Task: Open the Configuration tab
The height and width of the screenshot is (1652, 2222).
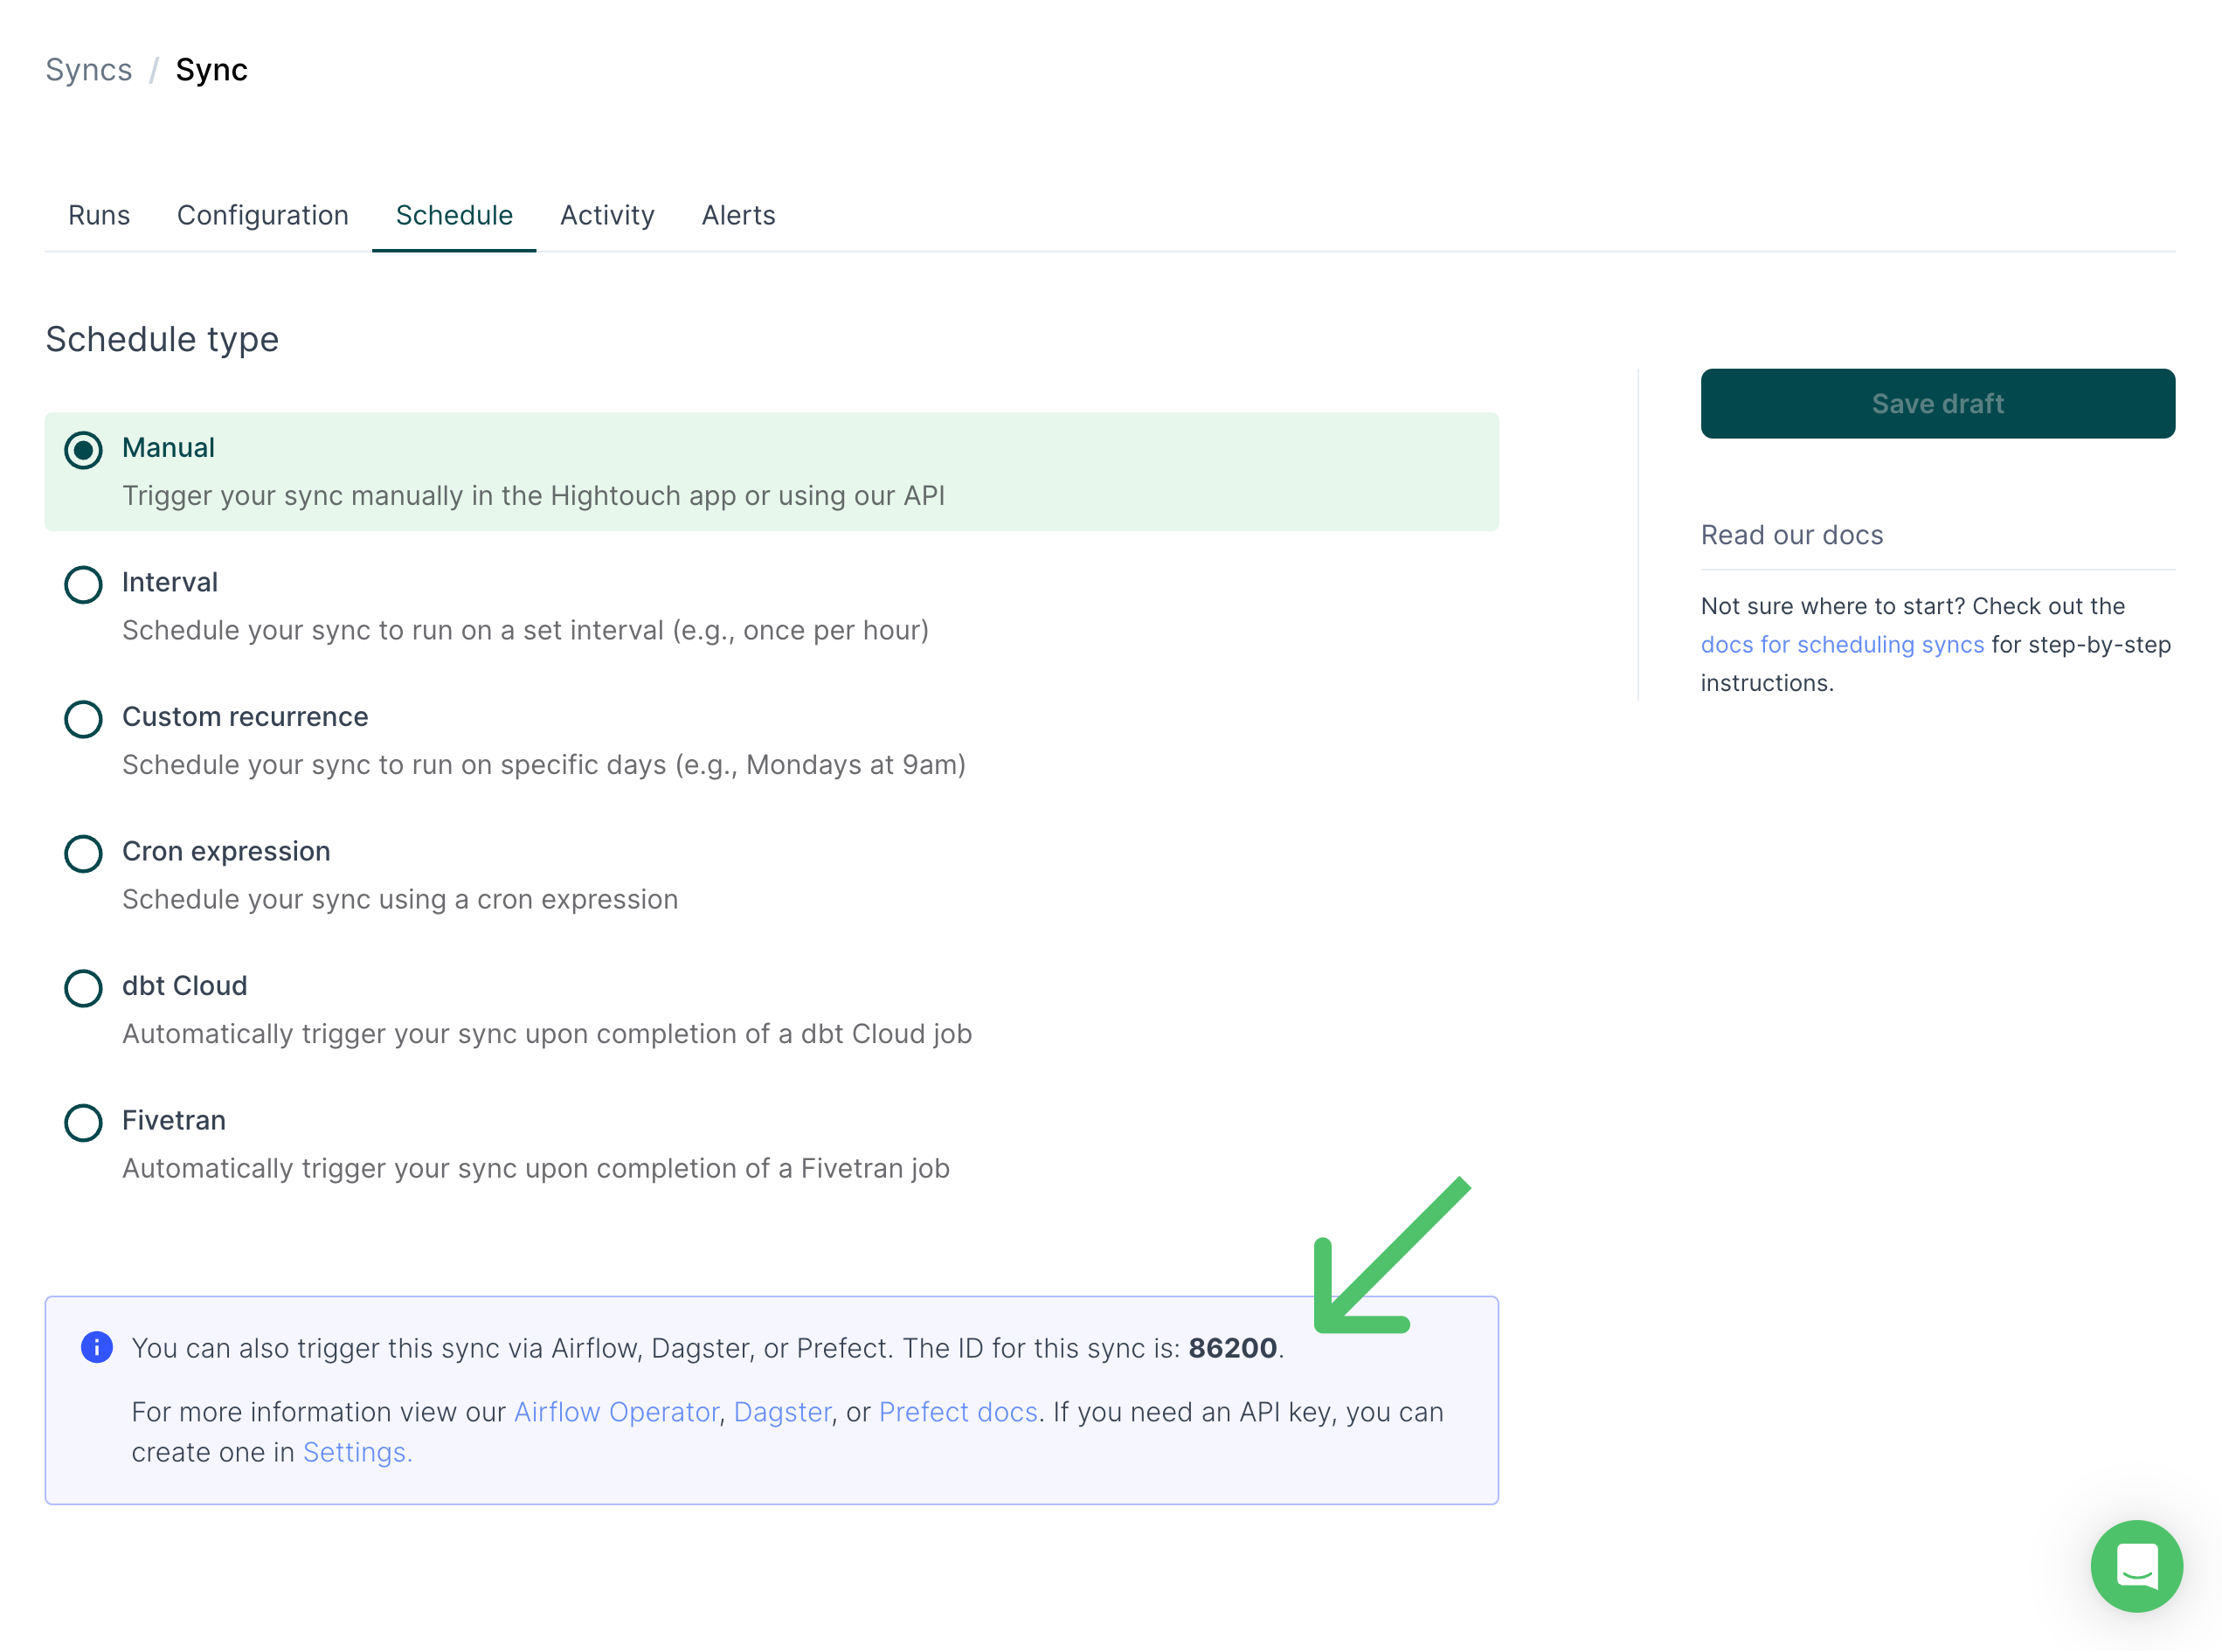Action: click(263, 215)
